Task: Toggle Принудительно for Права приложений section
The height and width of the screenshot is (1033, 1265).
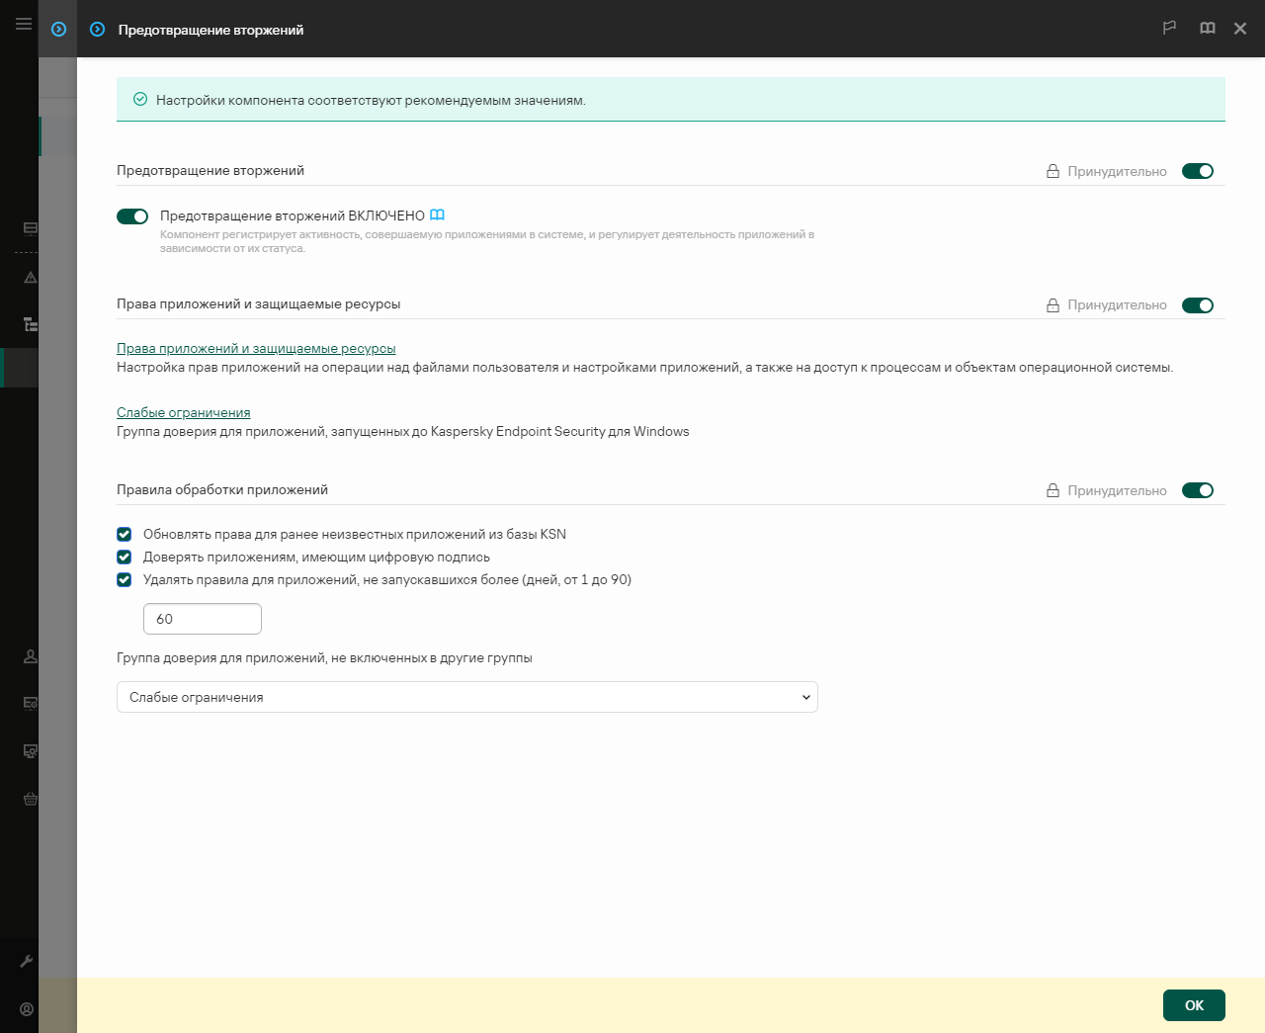Action: (x=1198, y=305)
